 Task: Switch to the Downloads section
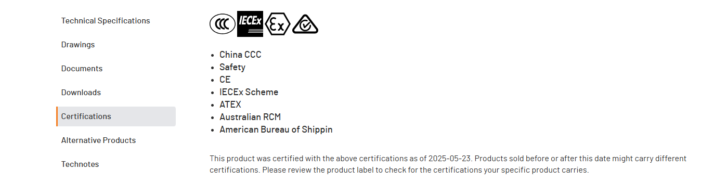coord(81,93)
